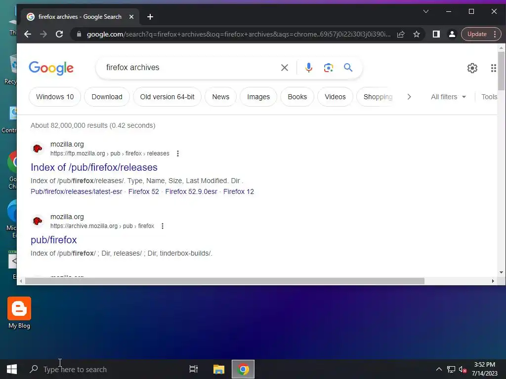Screen dimensions: 506x379
Task: Open Google search settings gear
Action: click(x=472, y=68)
